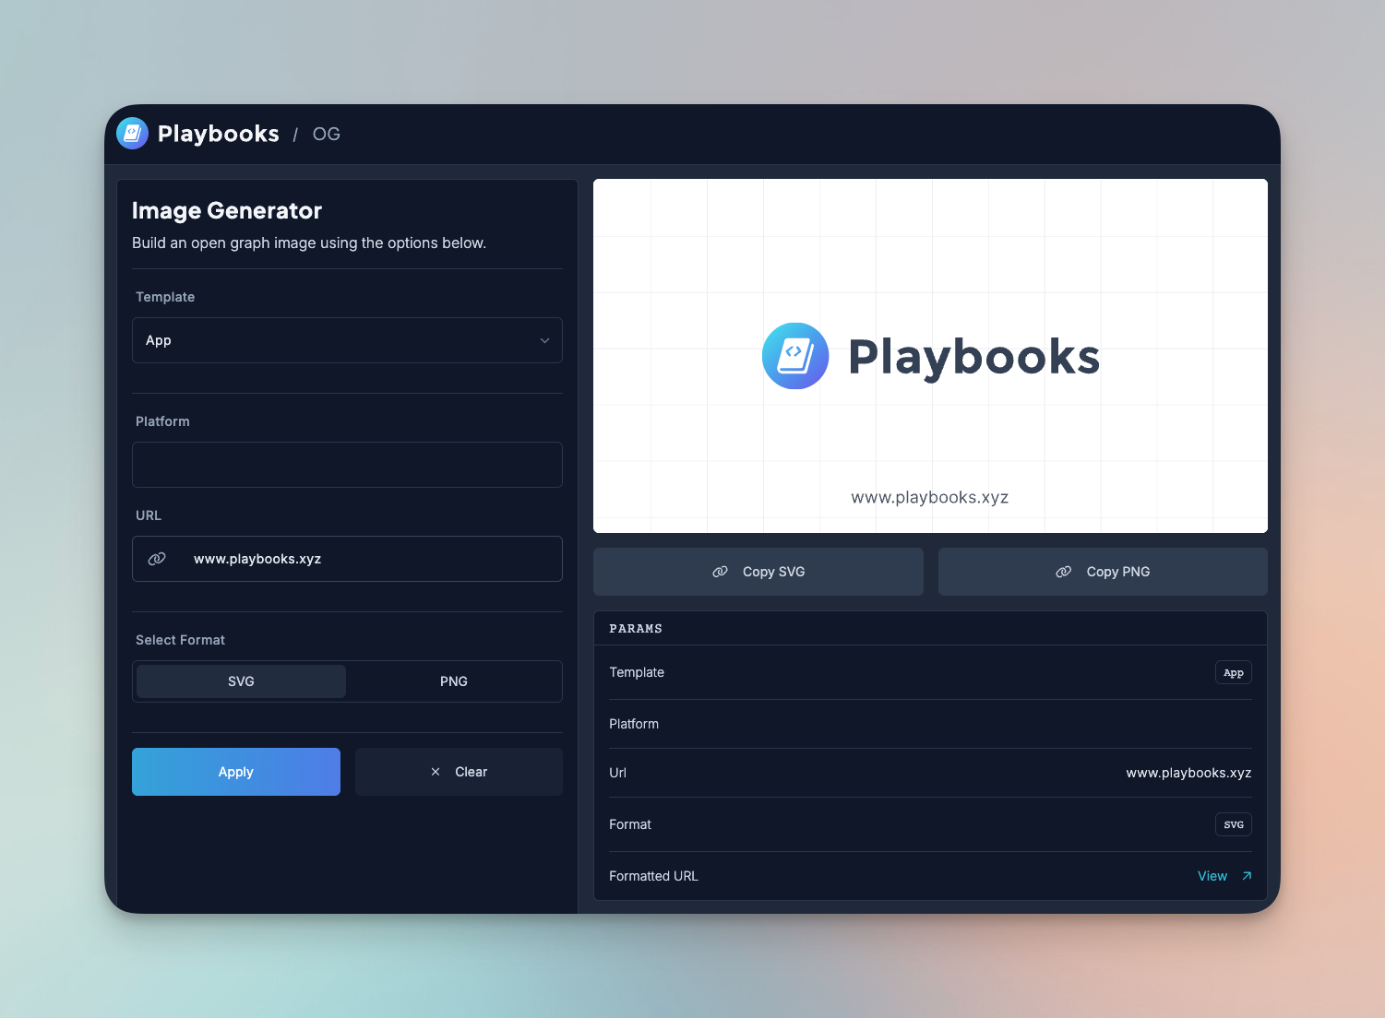Click the URL field with www.playbooks.xyz
This screenshot has width=1385, height=1018.
tap(347, 559)
